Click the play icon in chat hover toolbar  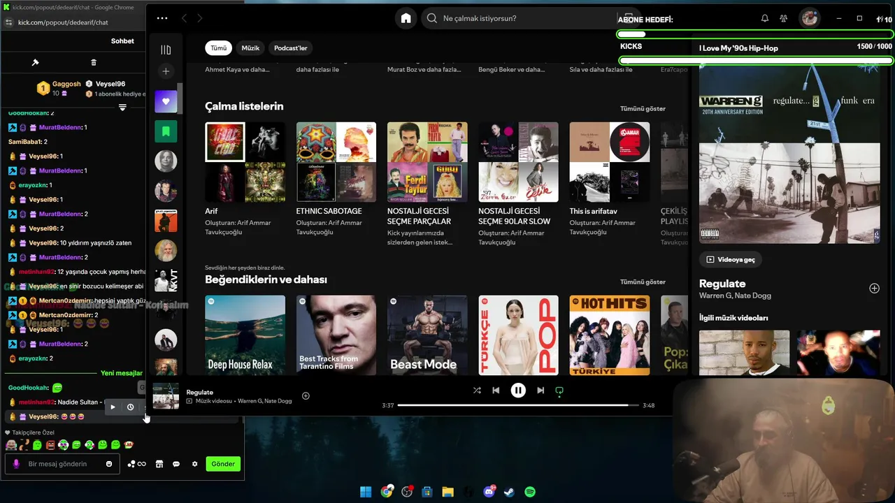pyautogui.click(x=113, y=407)
